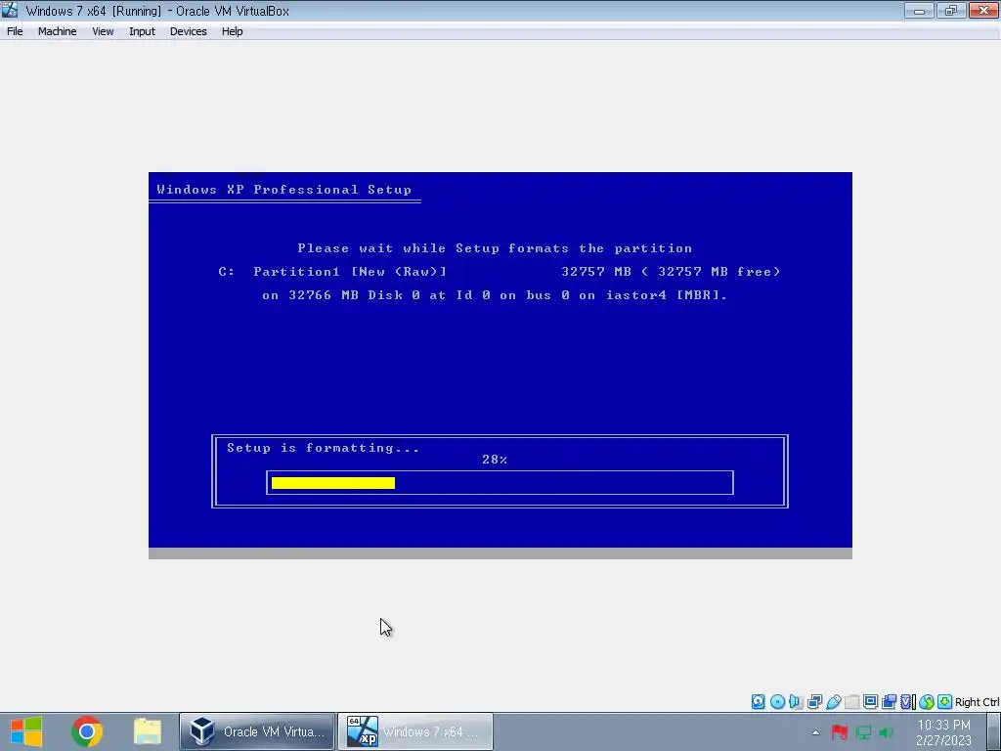
Task: Minimize the VirtualBox VM window
Action: pyautogui.click(x=919, y=11)
